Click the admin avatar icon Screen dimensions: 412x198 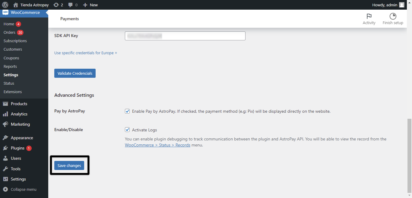[x=401, y=5]
